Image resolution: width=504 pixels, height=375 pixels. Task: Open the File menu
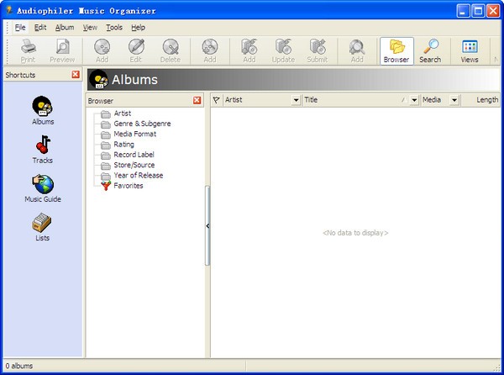click(20, 28)
